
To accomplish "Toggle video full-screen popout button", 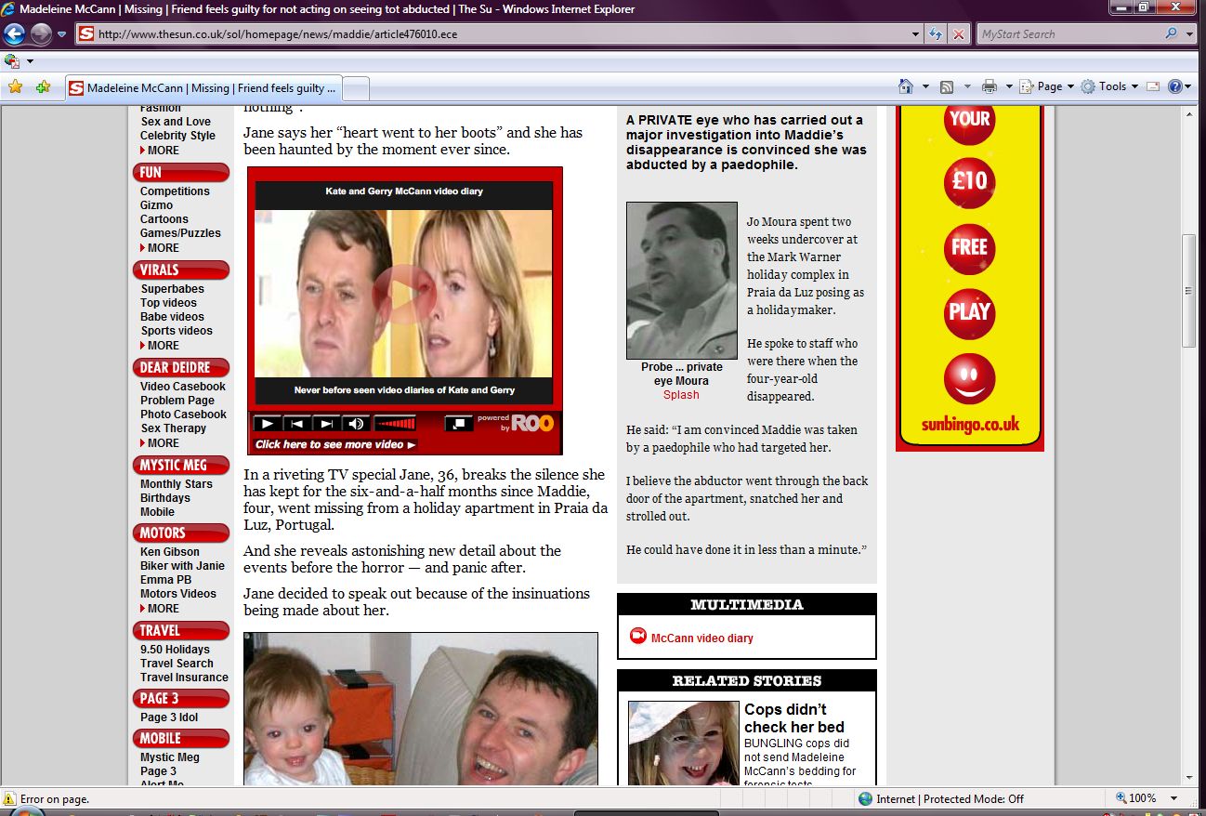I will point(459,424).
